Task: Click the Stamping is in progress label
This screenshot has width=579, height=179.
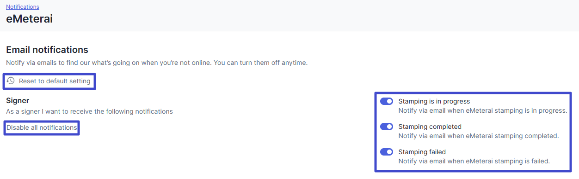Action: point(434,101)
